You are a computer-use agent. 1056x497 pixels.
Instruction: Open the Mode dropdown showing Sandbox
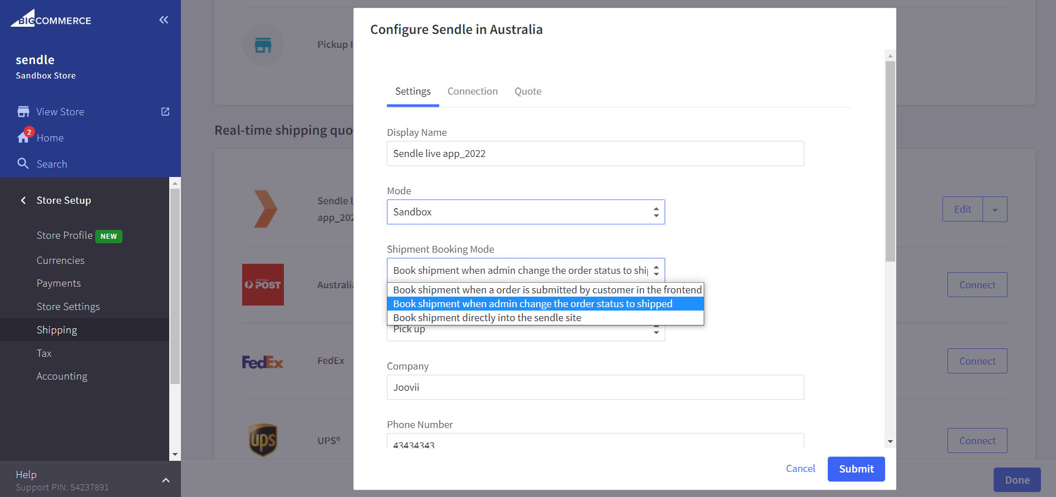tap(525, 212)
